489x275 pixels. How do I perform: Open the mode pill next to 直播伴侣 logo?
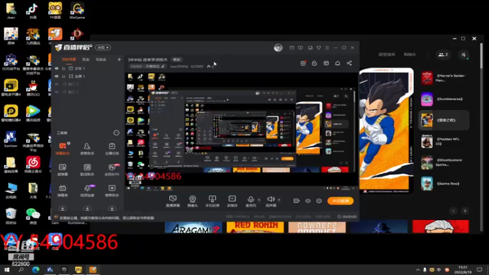[x=103, y=48]
